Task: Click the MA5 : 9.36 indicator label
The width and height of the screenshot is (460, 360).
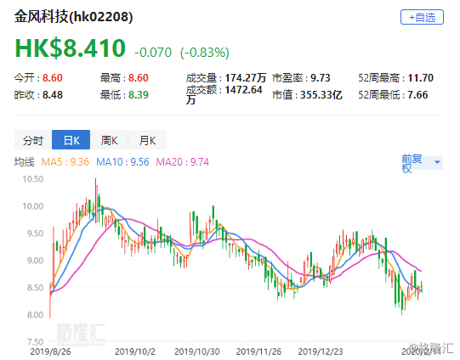Action: (x=65, y=161)
